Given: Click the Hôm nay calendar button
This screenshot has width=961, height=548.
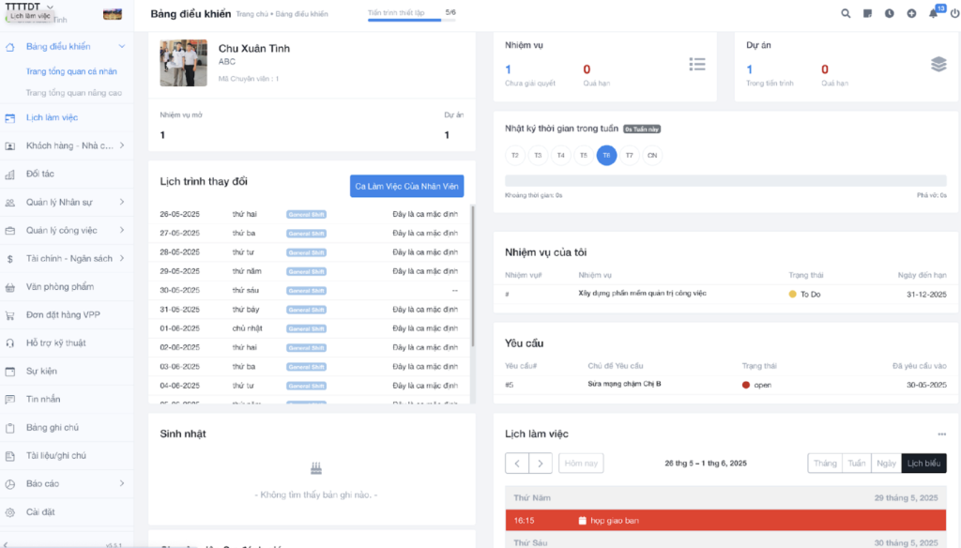Looking at the screenshot, I should point(581,464).
